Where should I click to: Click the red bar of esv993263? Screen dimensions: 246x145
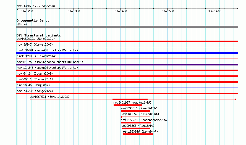tap(136, 128)
